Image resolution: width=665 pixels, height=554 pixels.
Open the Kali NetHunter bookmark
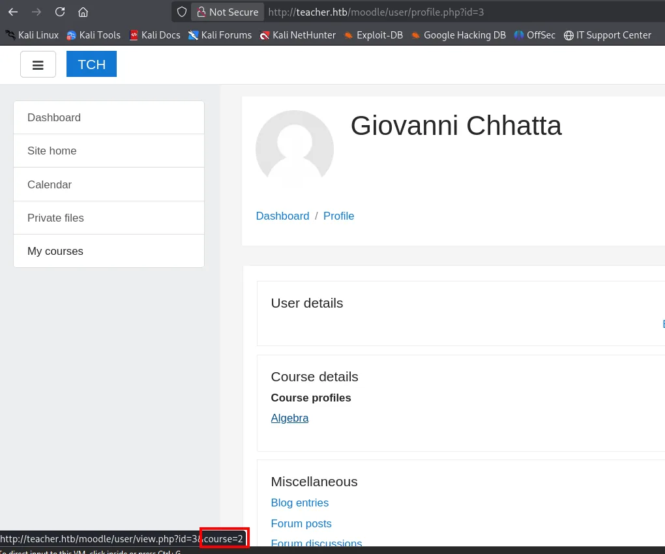click(298, 35)
